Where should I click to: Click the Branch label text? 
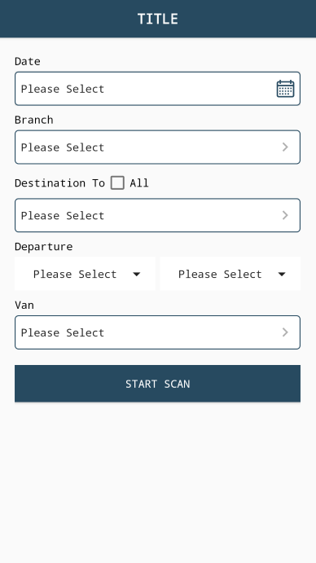(34, 120)
